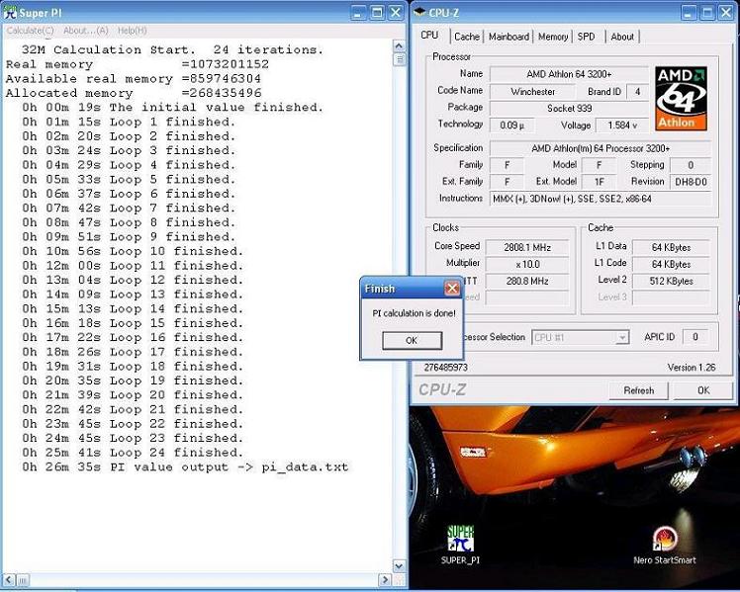Viewport: 740px width, 592px height.
Task: Minimize the Super PI window
Action: [359, 13]
